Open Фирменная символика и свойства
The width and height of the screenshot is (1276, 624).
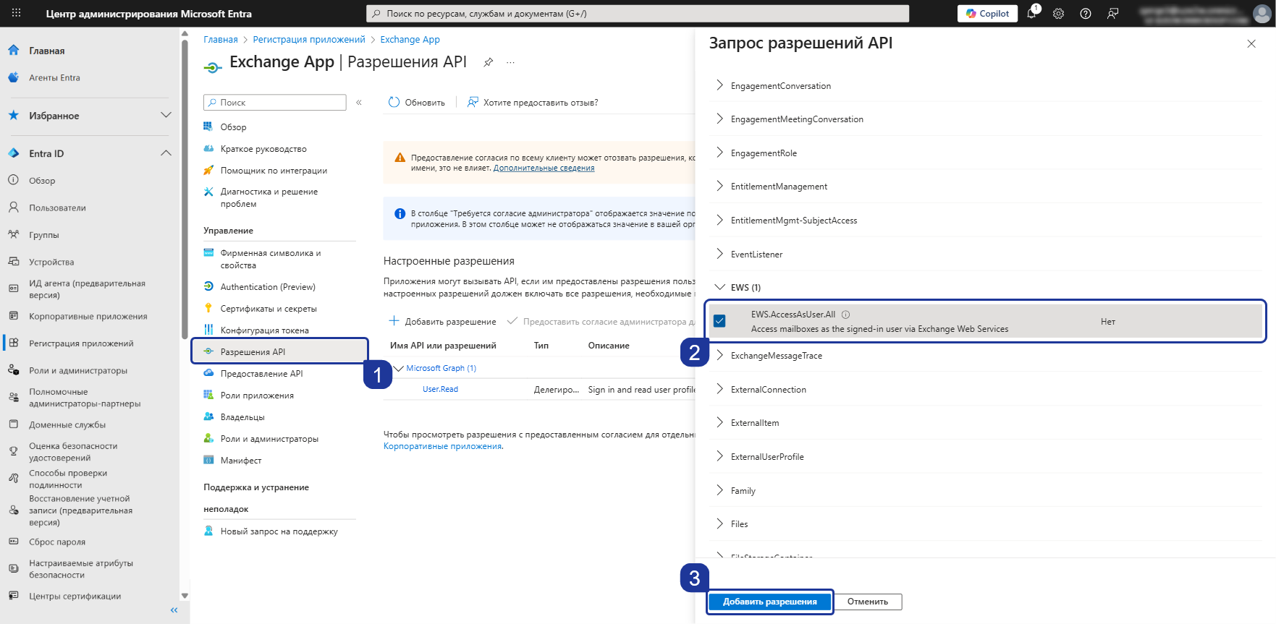tap(270, 259)
